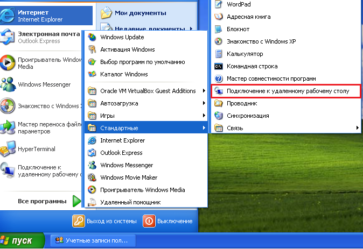This screenshot has width=363, height=249.
Task: Open the Игры folder entry
Action: [x=146, y=116]
